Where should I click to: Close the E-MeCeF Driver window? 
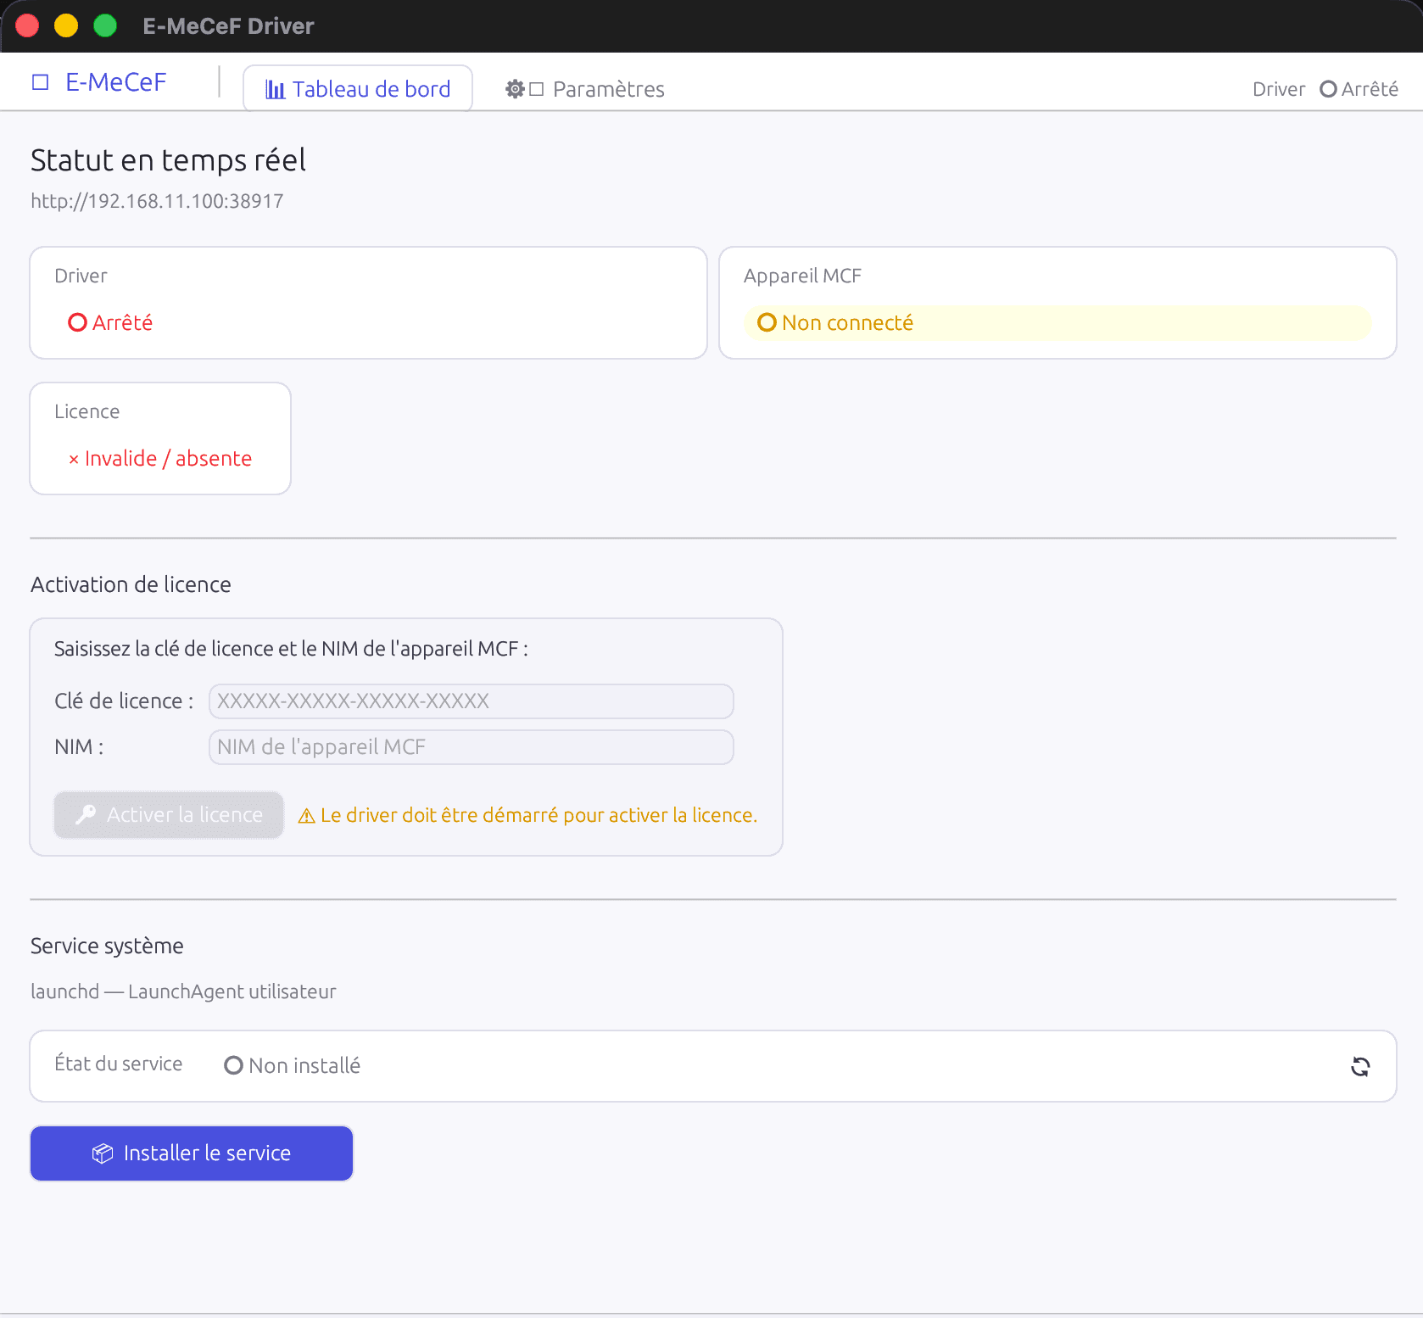coord(27,26)
